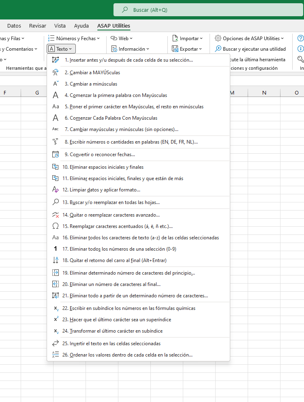This screenshot has height=402, width=304.
Task: Click the icon for 'Comenzar la primera palabra con Mayúsculas'
Action: coord(55,95)
